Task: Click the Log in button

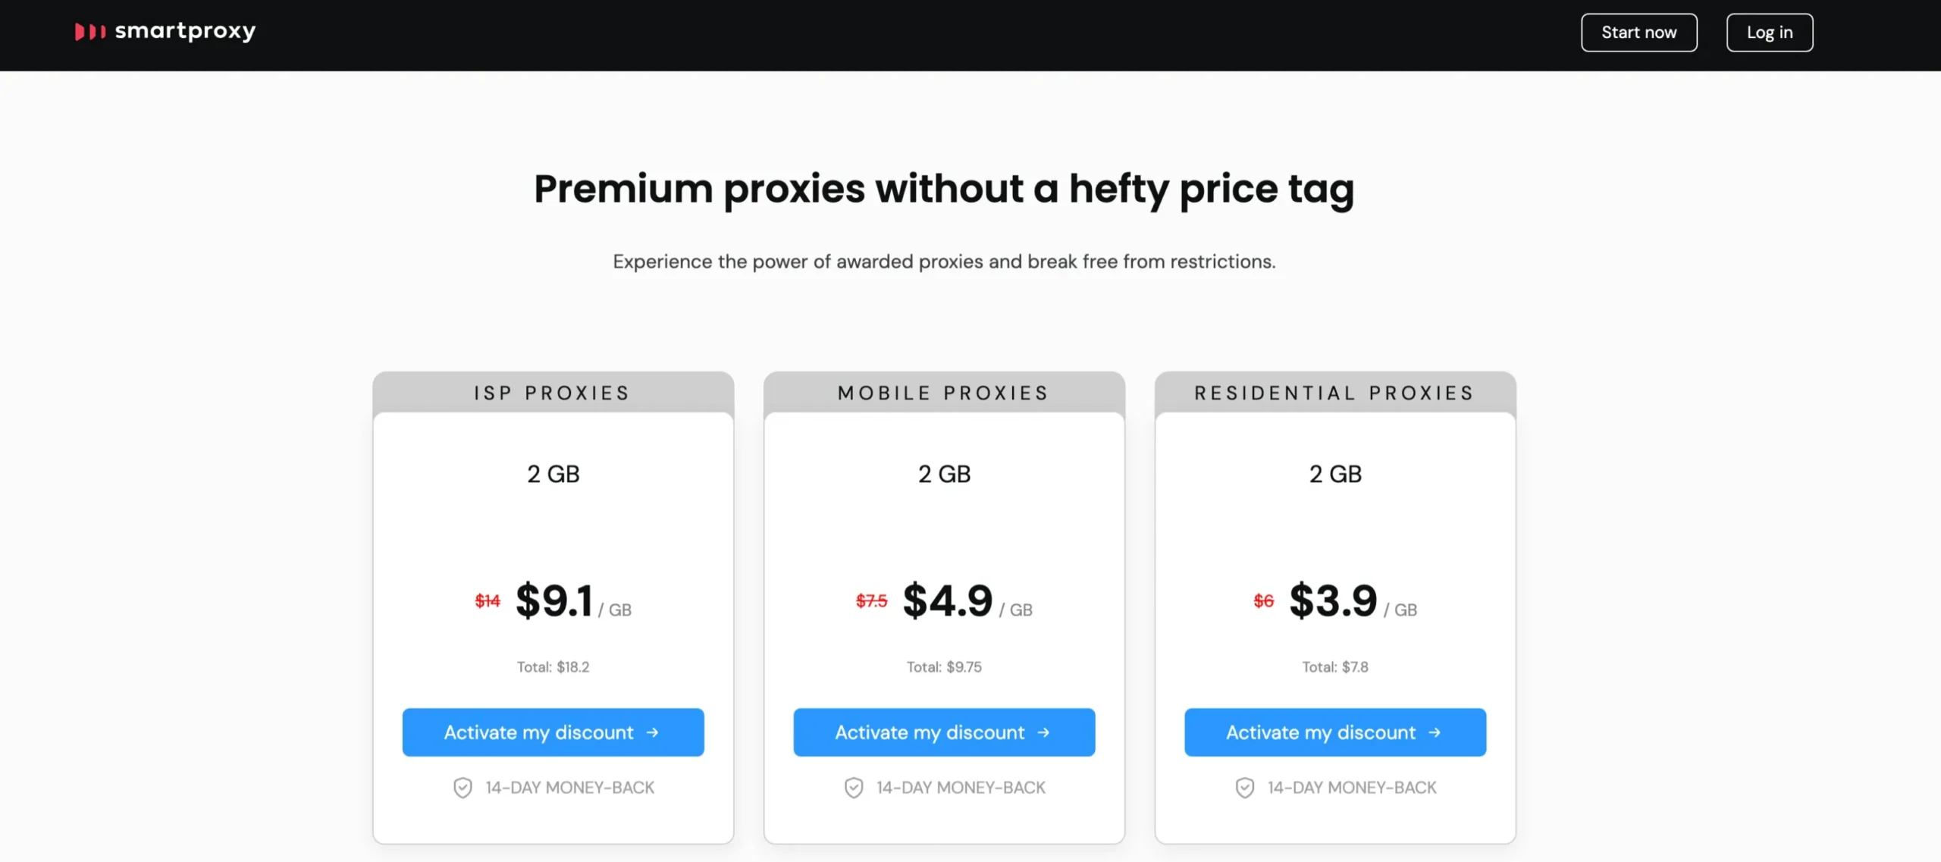Action: point(1770,32)
